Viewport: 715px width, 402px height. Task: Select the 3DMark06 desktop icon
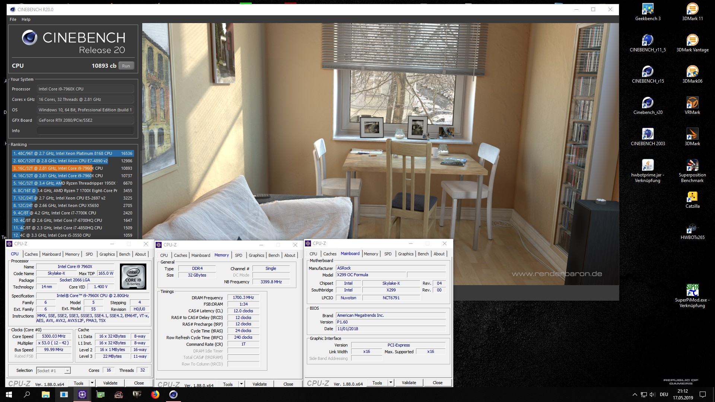tap(692, 74)
